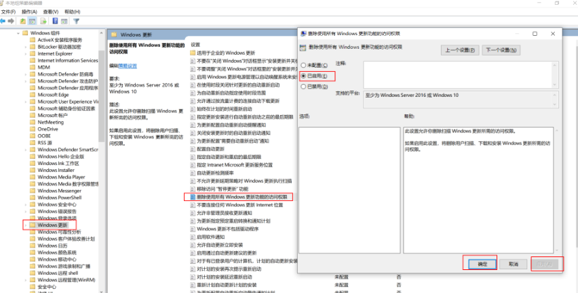Click the policy icon beside 配置自动更新
578x293 pixels.
tap(193, 149)
